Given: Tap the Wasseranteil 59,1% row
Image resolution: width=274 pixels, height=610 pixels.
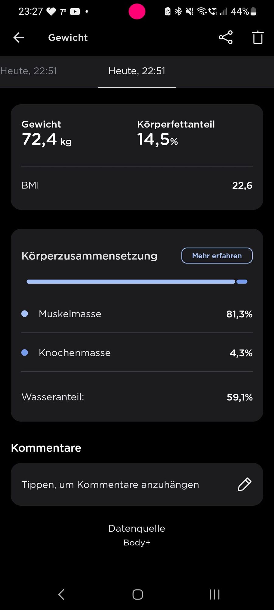Looking at the screenshot, I should [x=137, y=397].
